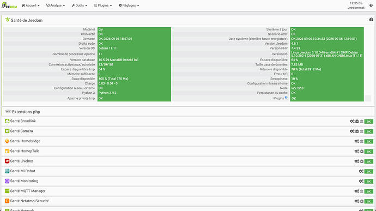Click the Jeedommat name under the clock
Viewport: 376px width, 211px height.
click(x=356, y=8)
